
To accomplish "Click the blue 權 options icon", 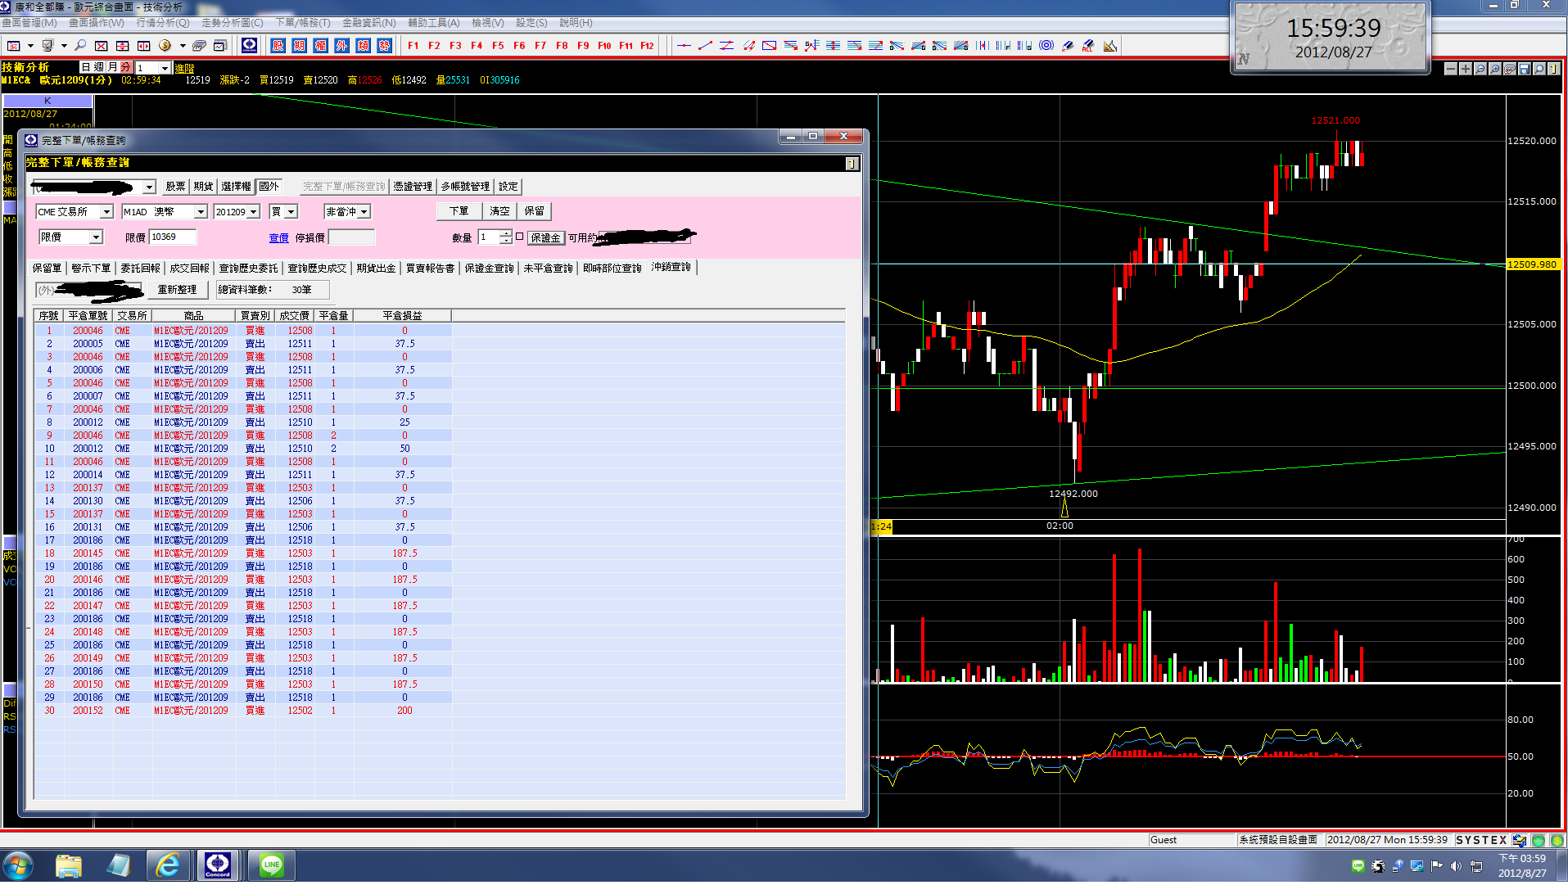I will pos(321,46).
